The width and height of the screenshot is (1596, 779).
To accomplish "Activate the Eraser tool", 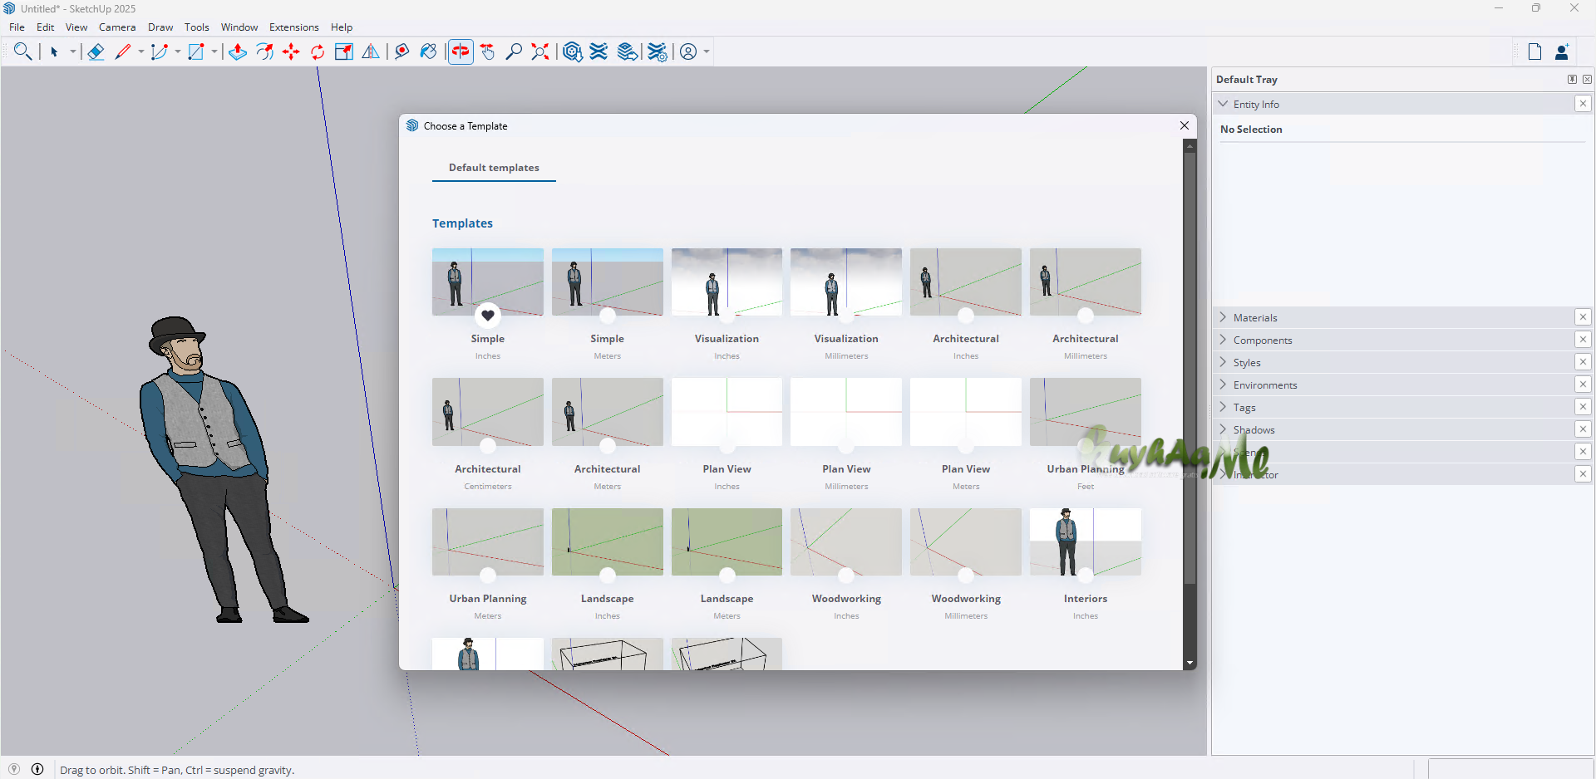I will [x=96, y=51].
